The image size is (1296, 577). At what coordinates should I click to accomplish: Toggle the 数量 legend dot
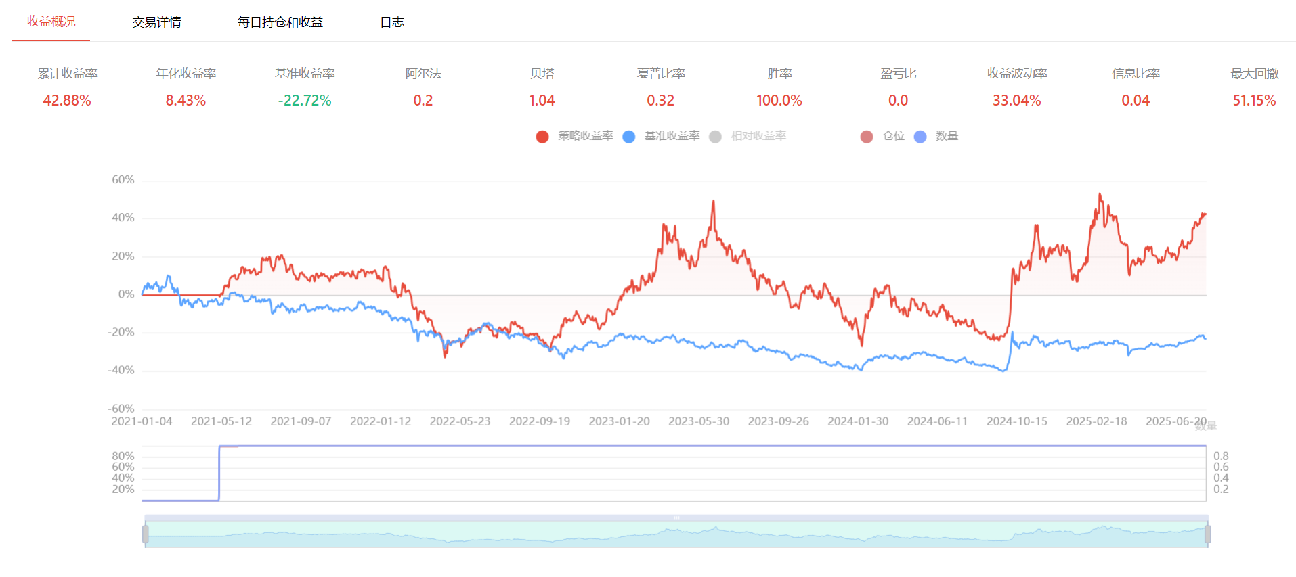(x=920, y=137)
